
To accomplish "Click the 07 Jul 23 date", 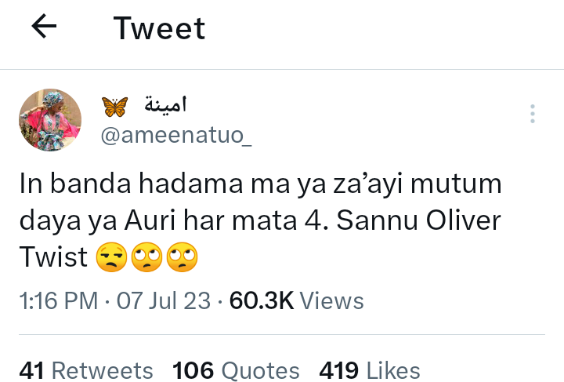I will 162,300.
